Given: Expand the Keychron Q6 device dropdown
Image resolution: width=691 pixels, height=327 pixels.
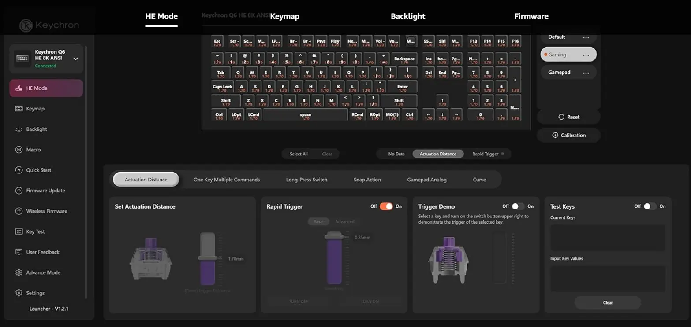Looking at the screenshot, I should click(75, 59).
